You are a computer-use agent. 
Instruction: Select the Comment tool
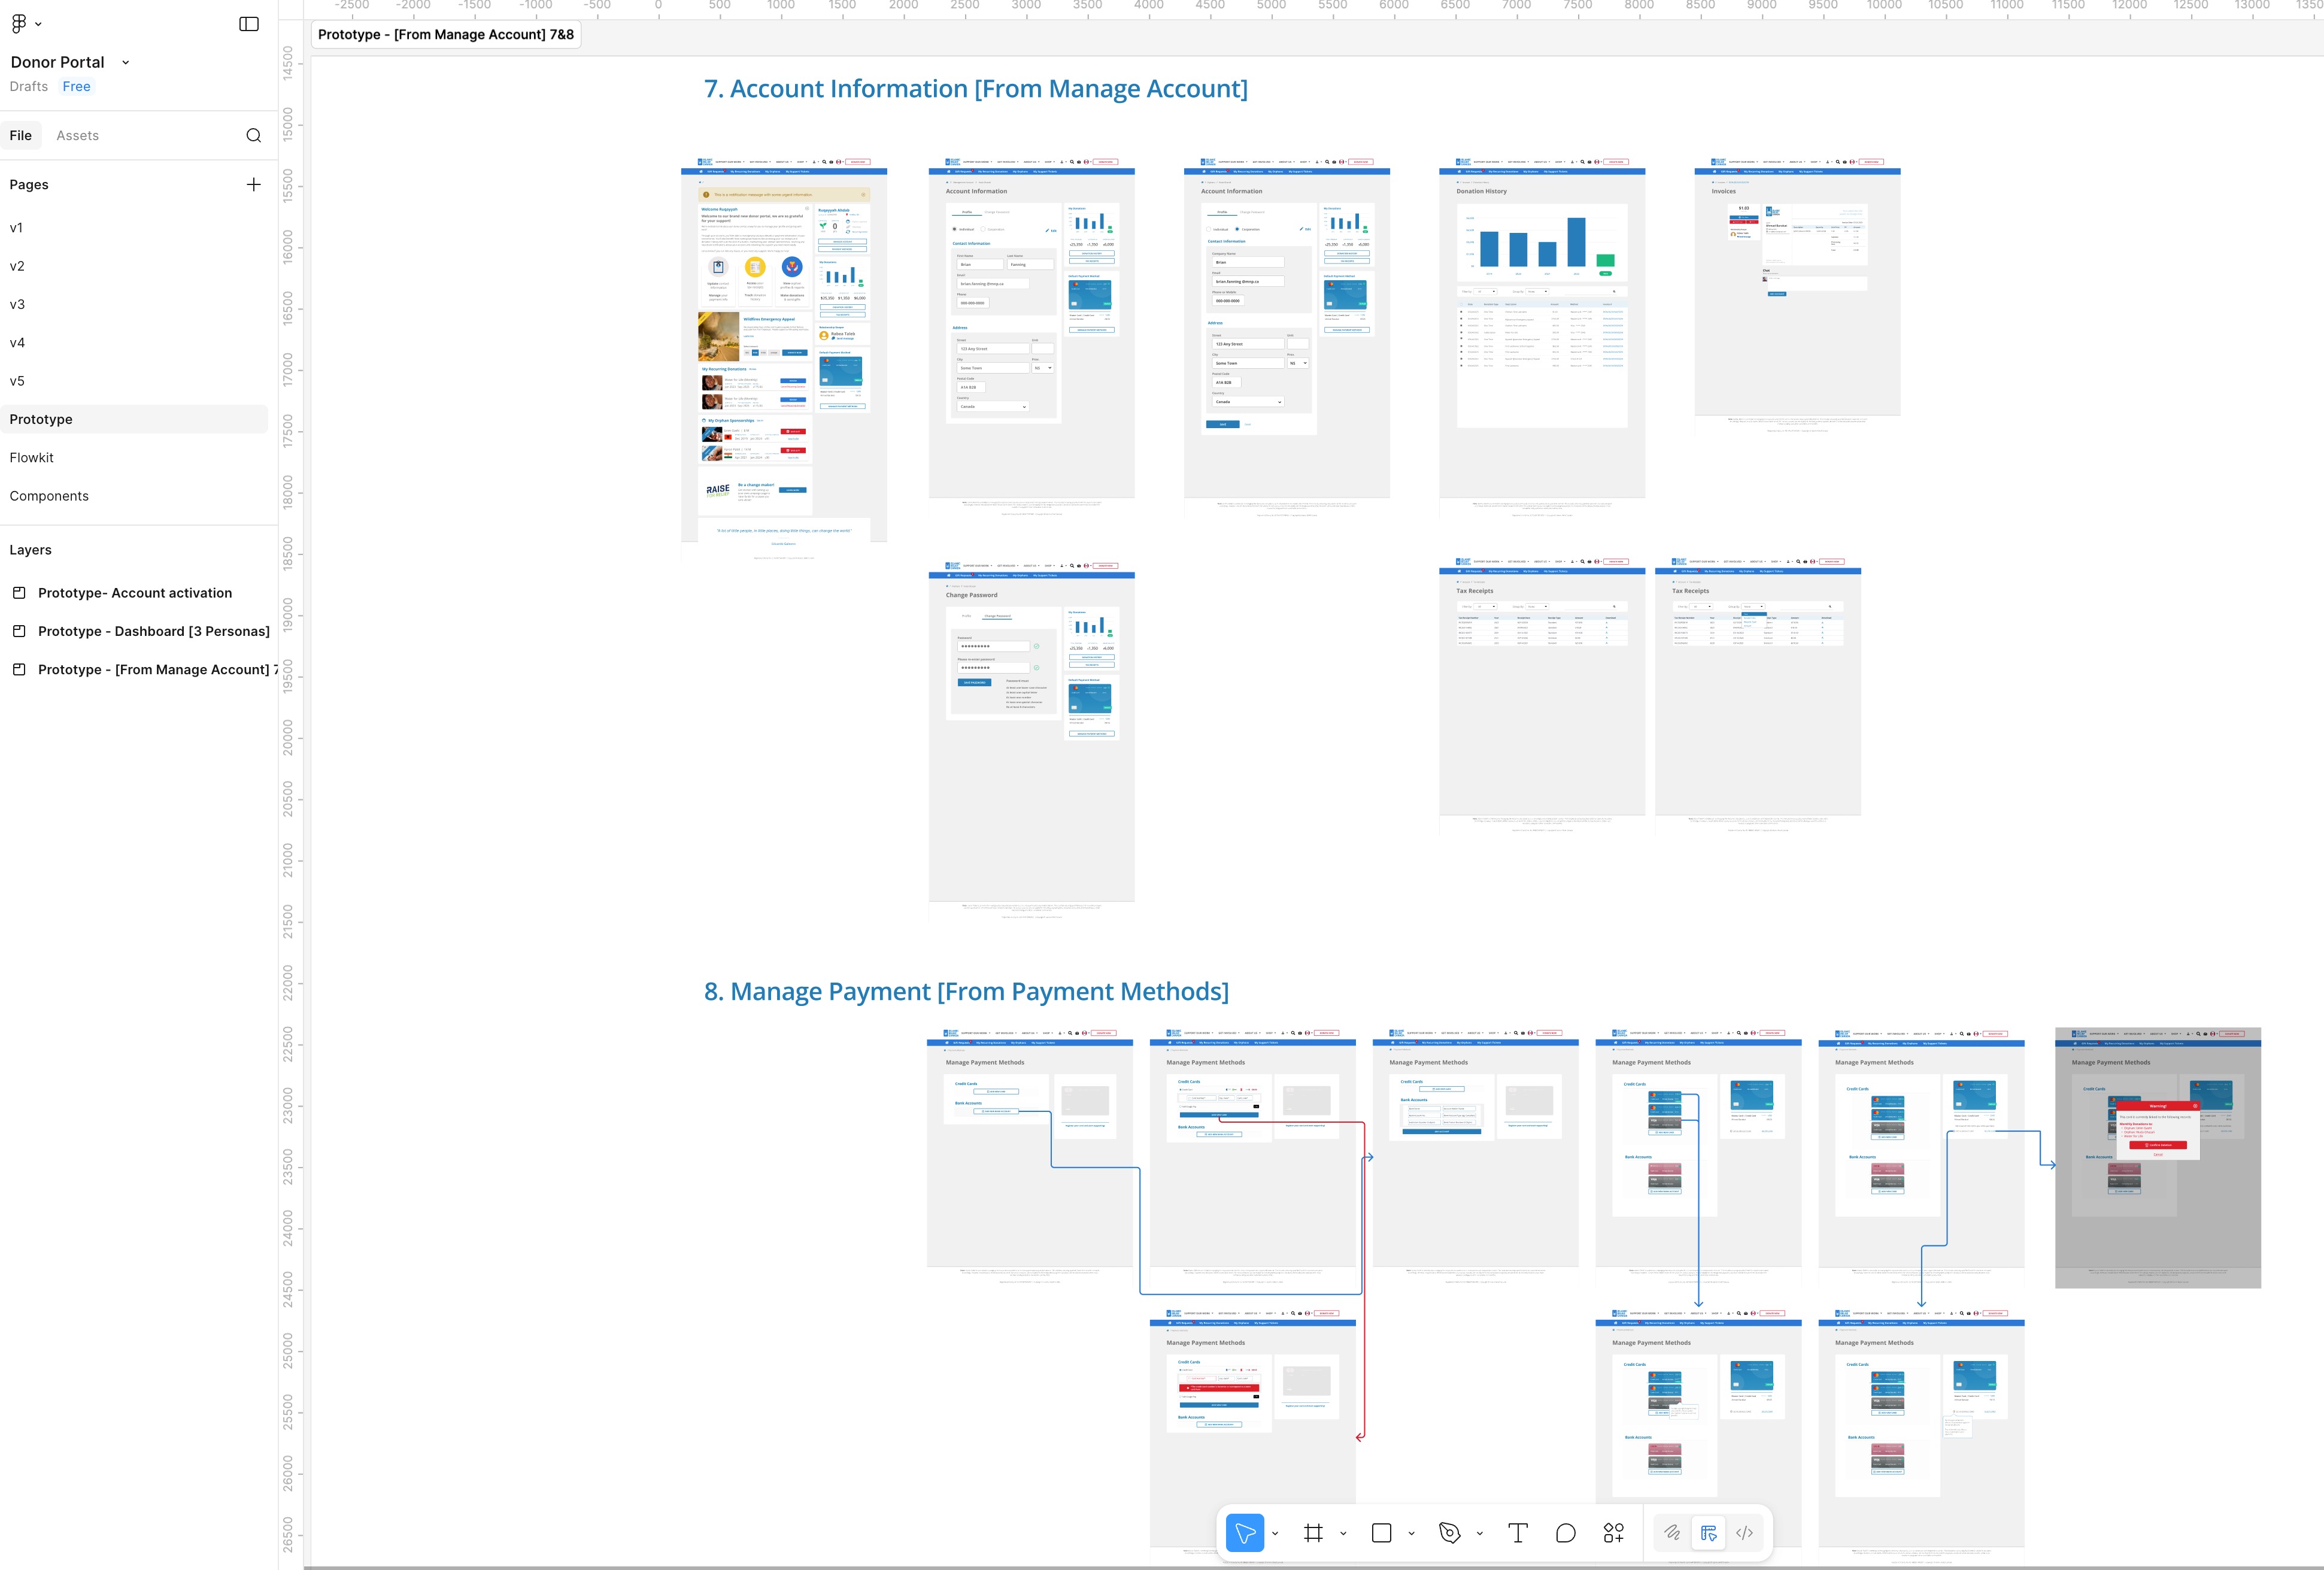(1565, 1533)
